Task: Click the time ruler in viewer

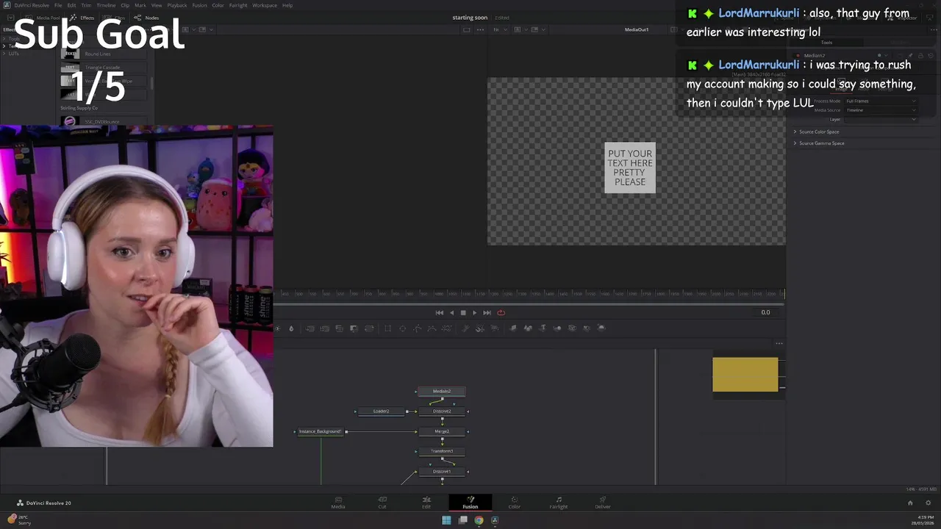Action: (529, 294)
